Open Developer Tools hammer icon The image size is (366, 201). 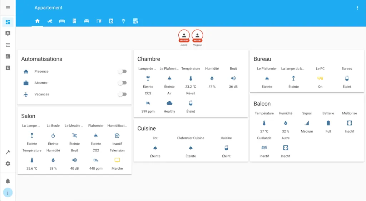8,152
